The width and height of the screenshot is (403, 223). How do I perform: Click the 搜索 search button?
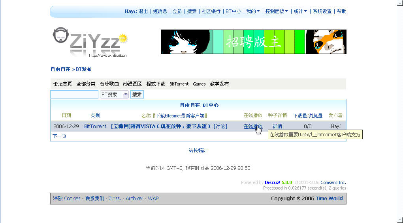click(137, 94)
